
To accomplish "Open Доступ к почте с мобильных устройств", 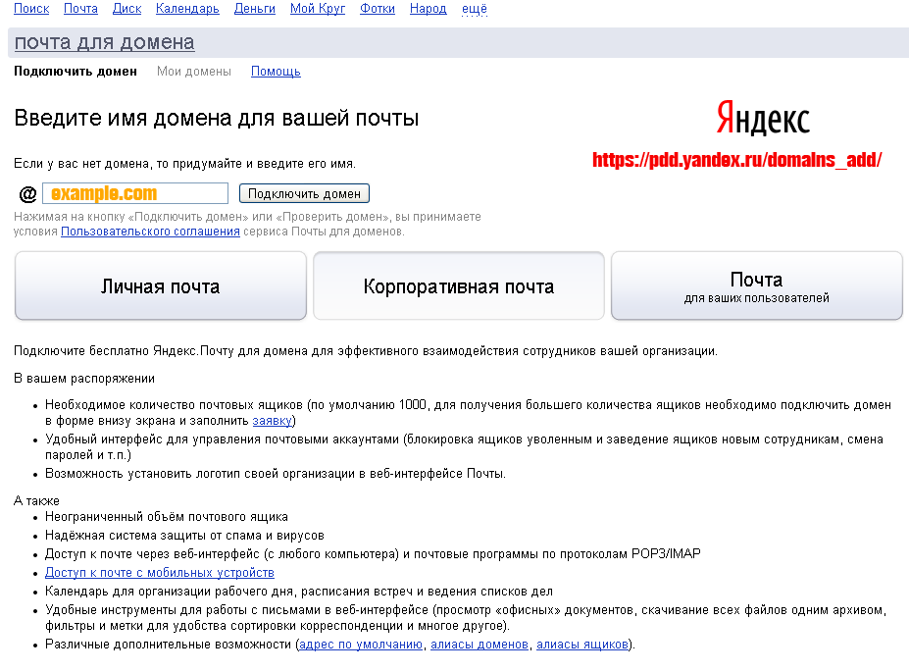I will (x=159, y=573).
